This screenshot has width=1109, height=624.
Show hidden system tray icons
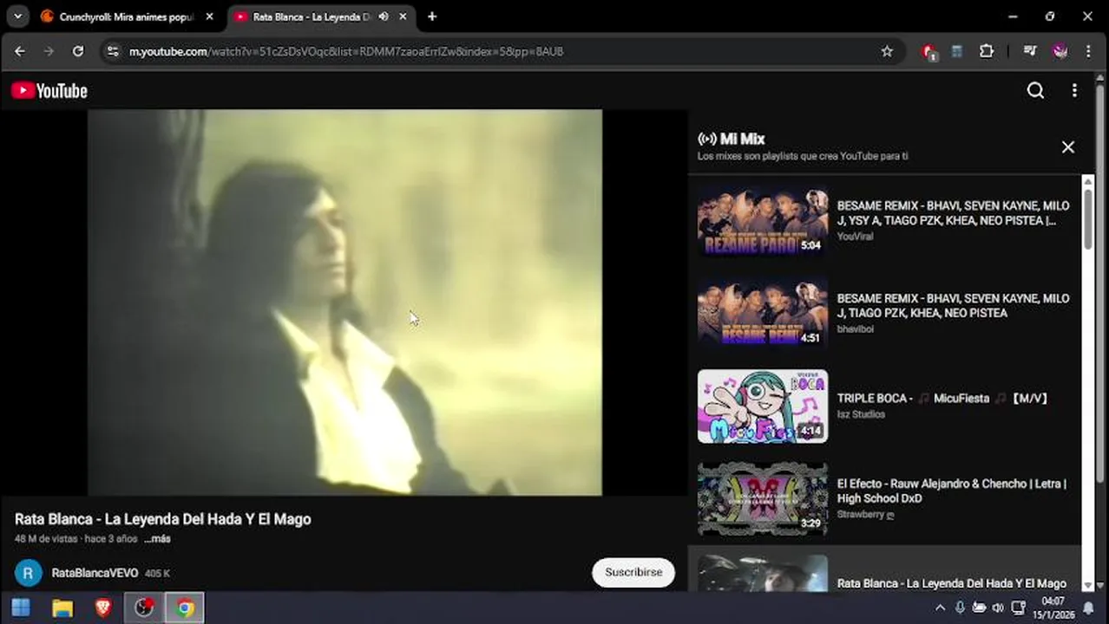pyautogui.click(x=940, y=608)
